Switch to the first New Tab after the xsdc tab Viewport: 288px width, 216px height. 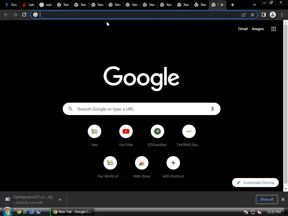click(63, 5)
